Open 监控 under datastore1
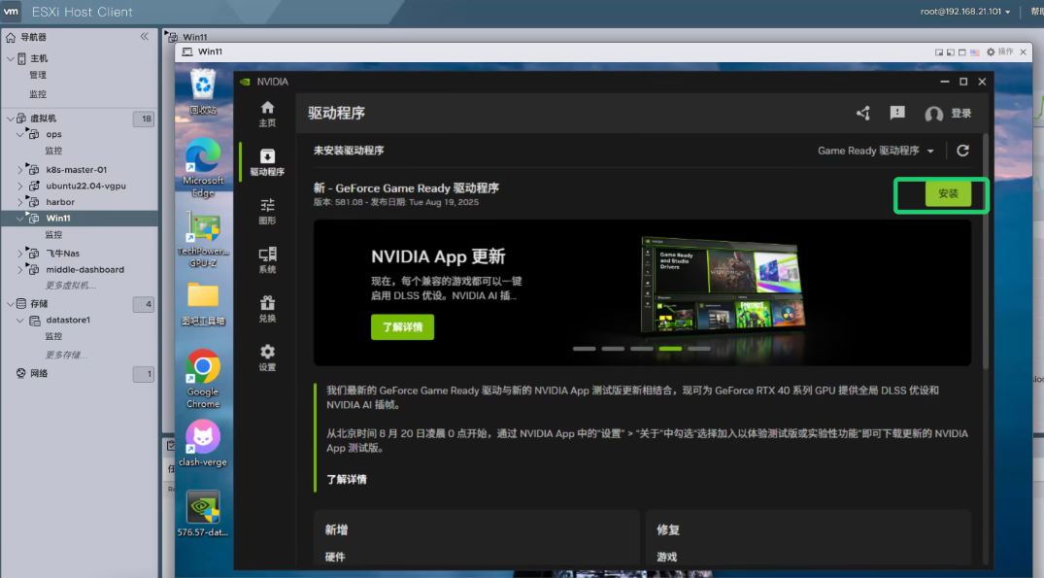Image resolution: width=1044 pixels, height=578 pixels. point(54,336)
